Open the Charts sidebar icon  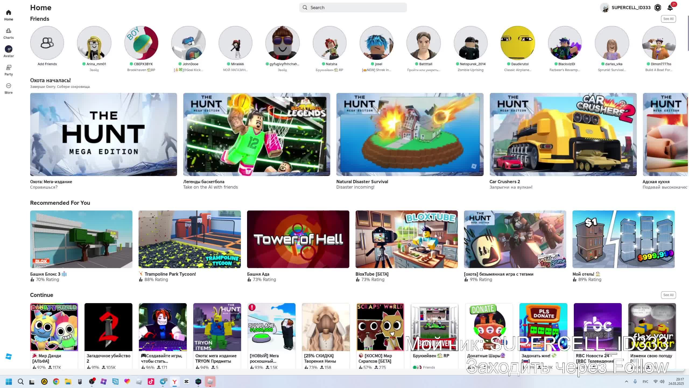pyautogui.click(x=9, y=33)
